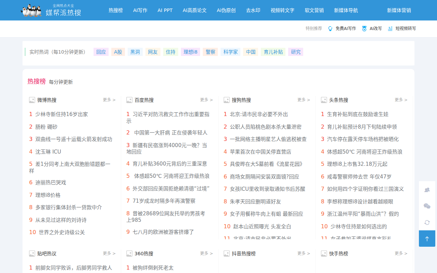Open AI写作 in the top navigation
Image resolution: width=437 pixels, height=273 pixels.
140,10
